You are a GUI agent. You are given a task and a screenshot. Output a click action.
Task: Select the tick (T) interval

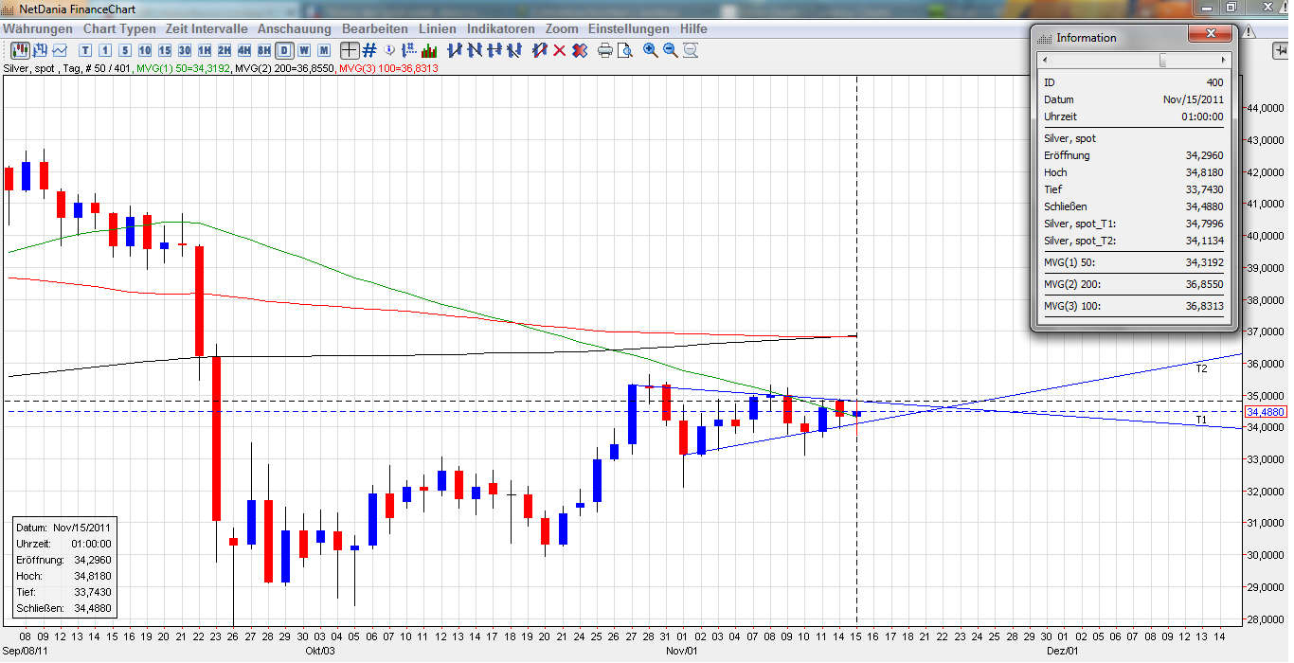tap(85, 50)
